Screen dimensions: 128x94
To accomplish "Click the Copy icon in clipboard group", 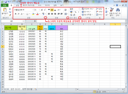I will [10, 12].
